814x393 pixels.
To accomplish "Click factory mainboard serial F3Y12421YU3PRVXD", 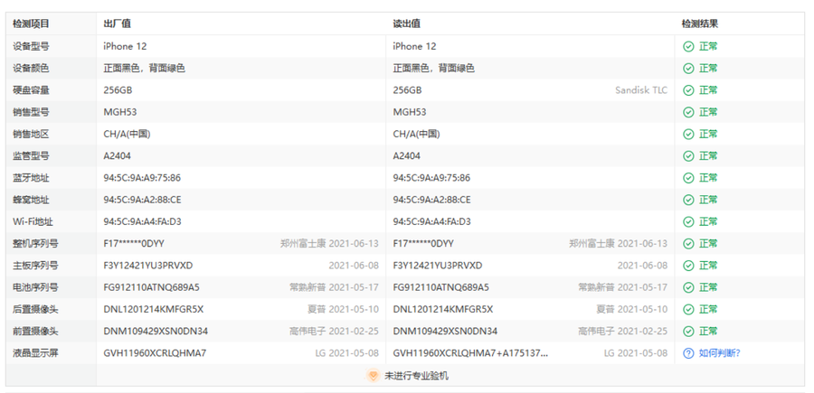I will point(148,266).
